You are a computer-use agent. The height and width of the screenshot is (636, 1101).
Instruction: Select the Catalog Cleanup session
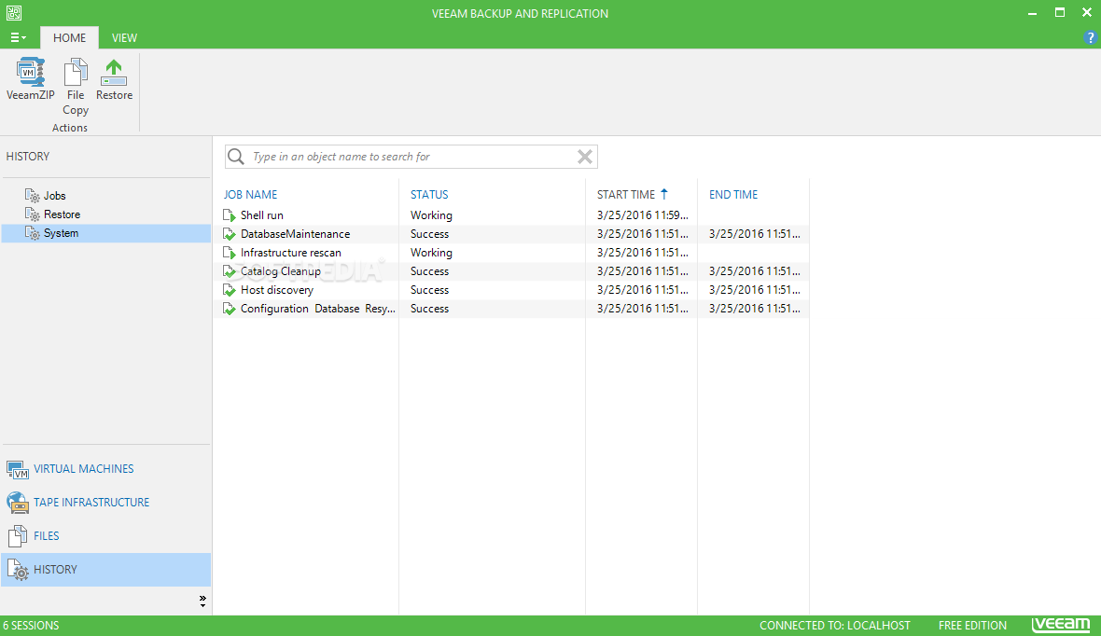click(x=511, y=271)
